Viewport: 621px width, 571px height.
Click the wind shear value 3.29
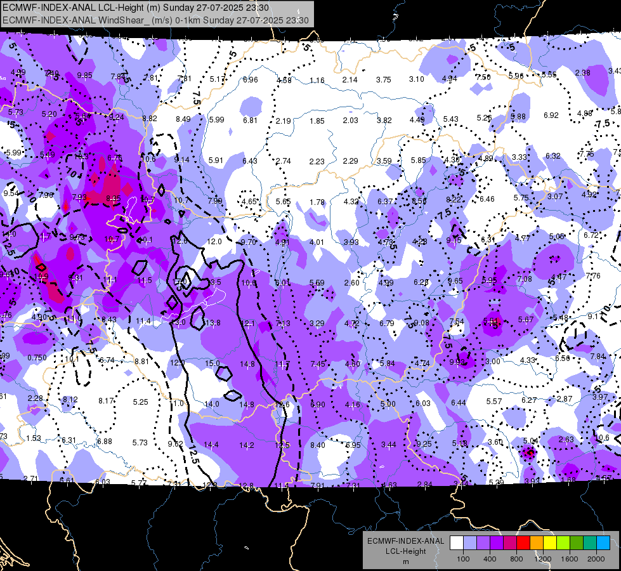pos(317,324)
